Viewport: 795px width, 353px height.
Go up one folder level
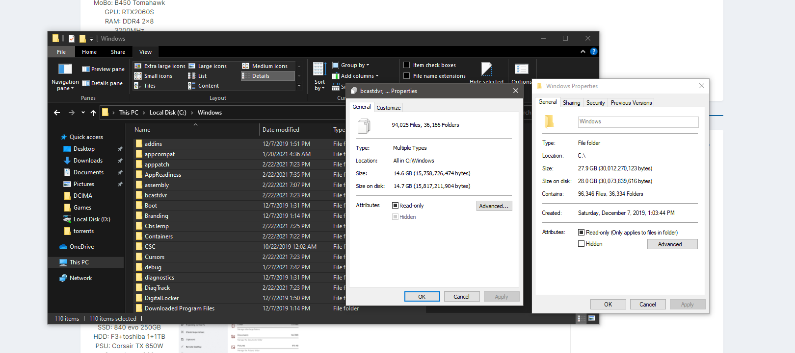click(93, 113)
